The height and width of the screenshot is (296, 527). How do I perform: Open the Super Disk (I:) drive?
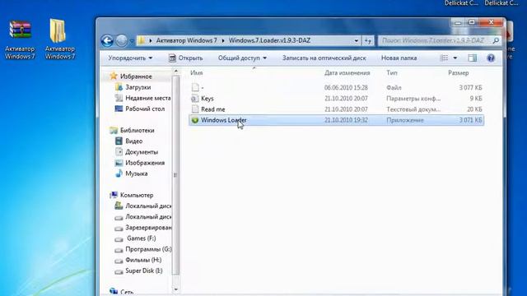143,271
